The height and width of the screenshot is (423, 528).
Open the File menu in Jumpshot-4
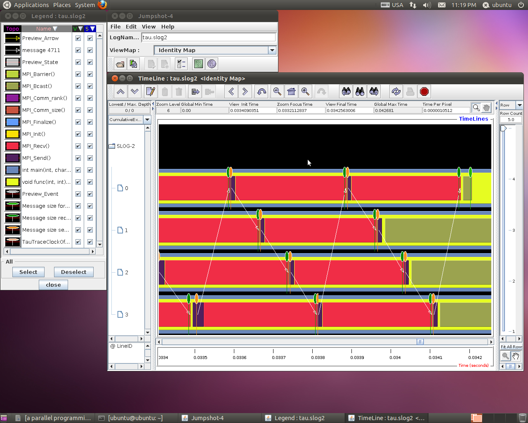pyautogui.click(x=115, y=26)
